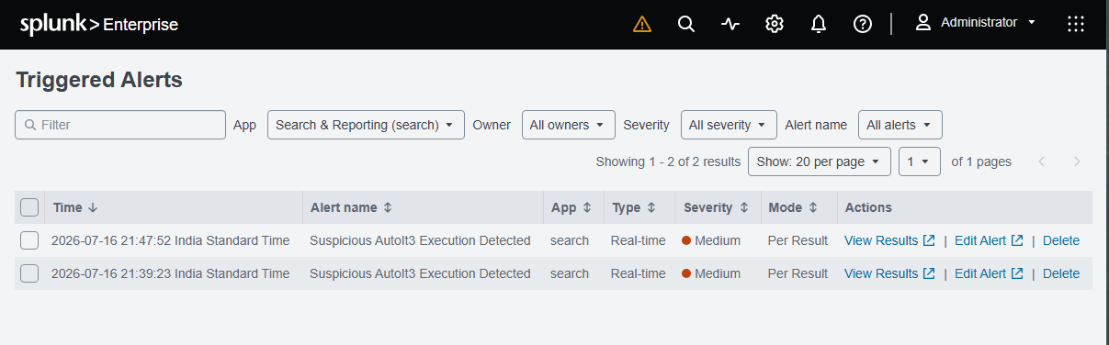Open the settings gear icon
This screenshot has height=345, width=1109.
click(775, 24)
